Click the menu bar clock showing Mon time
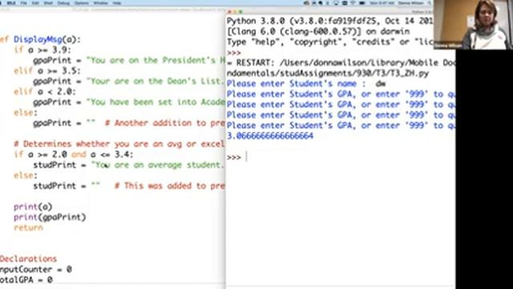 pyautogui.click(x=382, y=3)
